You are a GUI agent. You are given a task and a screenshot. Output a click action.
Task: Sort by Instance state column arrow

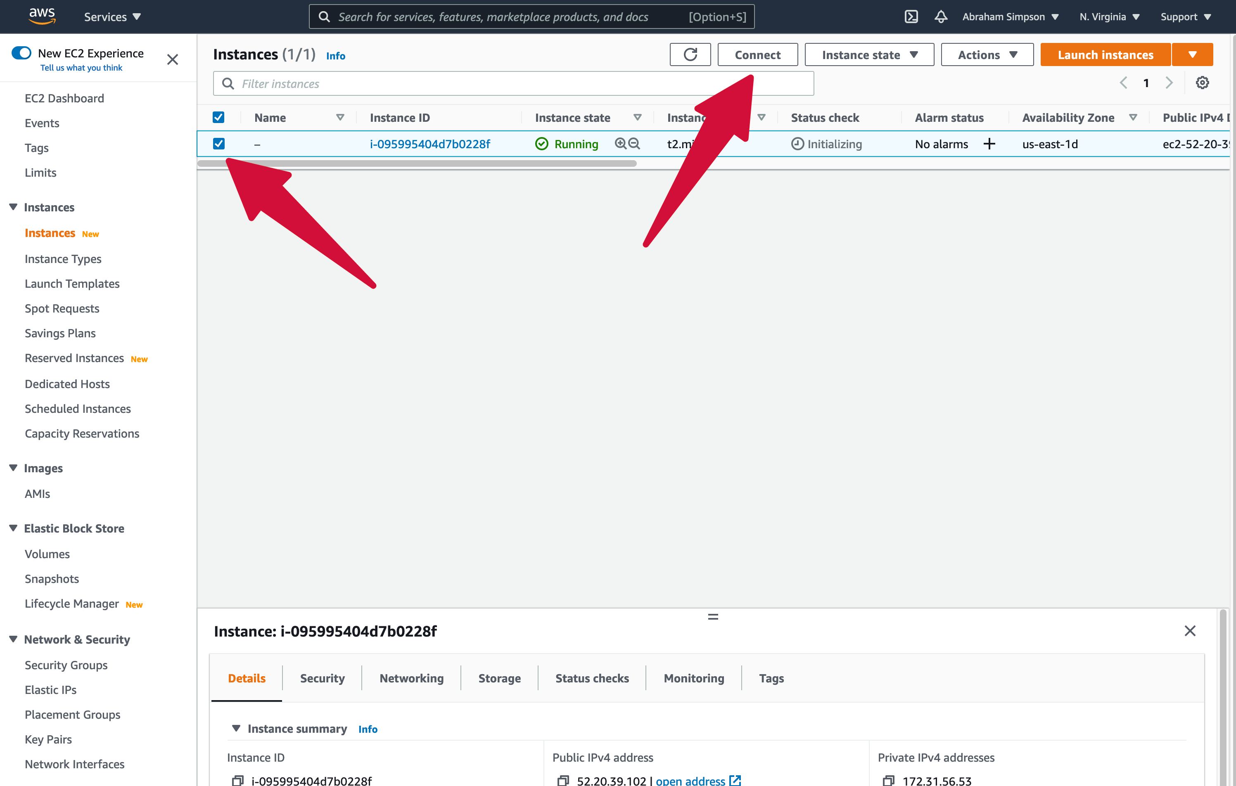(637, 118)
